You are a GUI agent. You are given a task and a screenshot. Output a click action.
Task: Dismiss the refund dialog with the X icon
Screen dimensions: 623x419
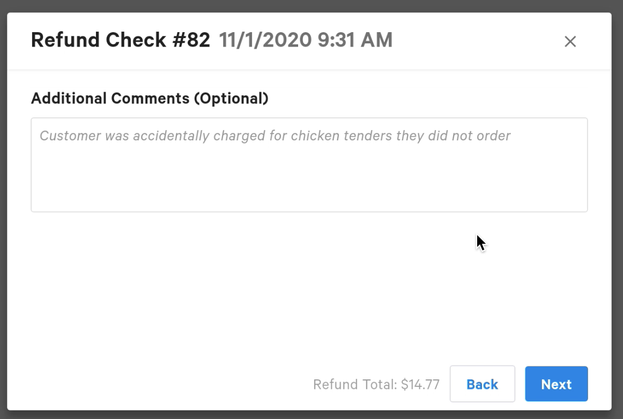click(x=570, y=41)
